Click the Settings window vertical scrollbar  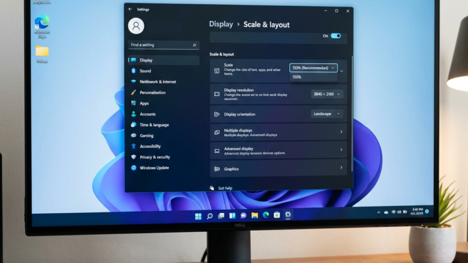pos(352,113)
